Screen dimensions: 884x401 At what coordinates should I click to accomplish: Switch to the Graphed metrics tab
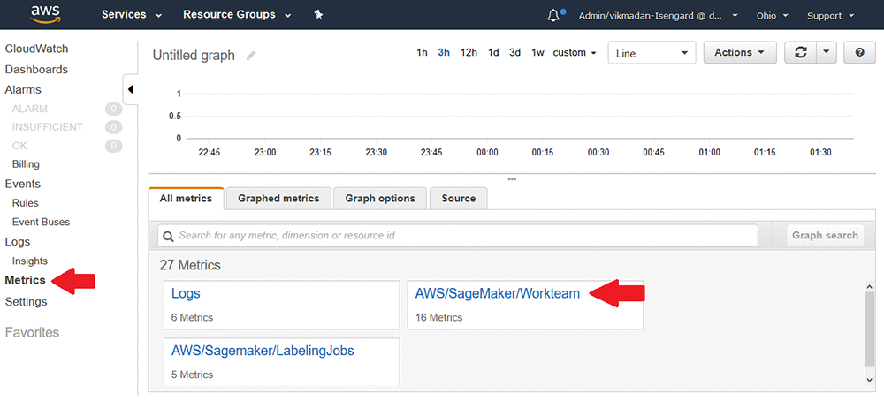click(x=278, y=198)
